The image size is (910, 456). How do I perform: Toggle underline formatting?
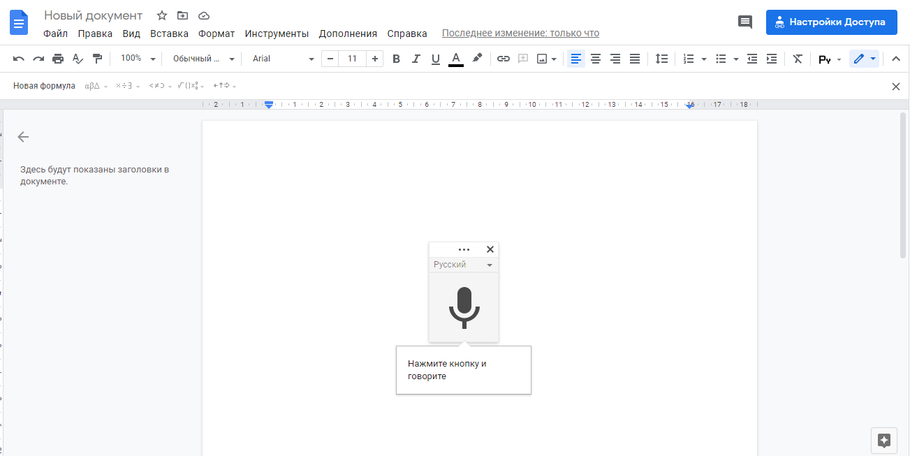[x=436, y=59]
